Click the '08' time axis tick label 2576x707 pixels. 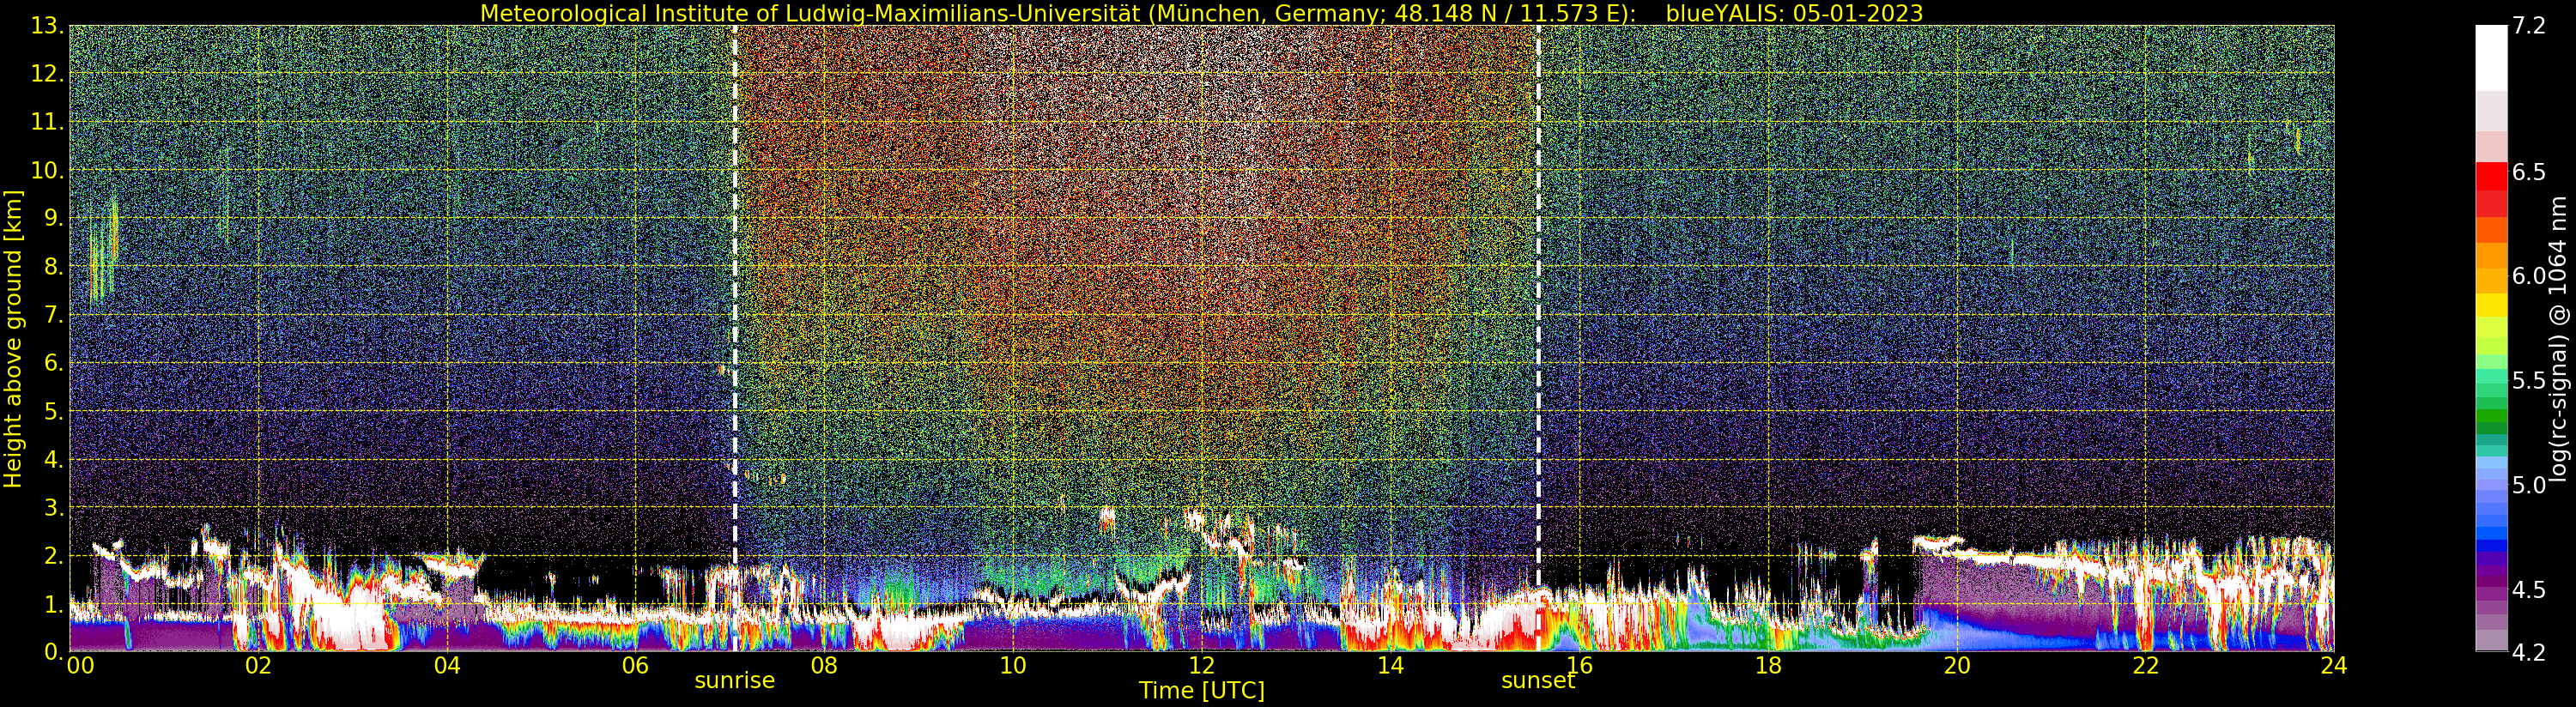coord(824,666)
